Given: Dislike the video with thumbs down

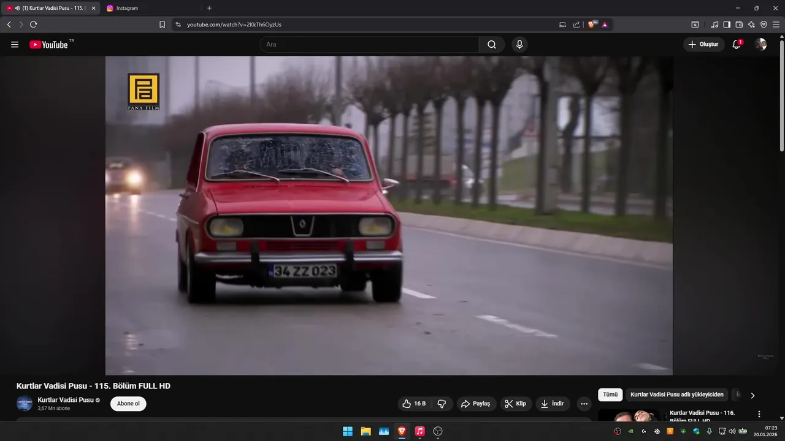Looking at the screenshot, I should tap(442, 404).
